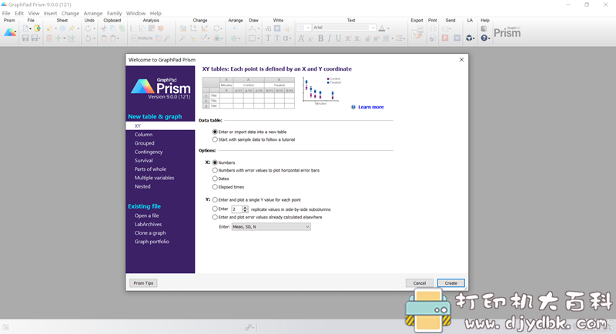Expand the Greek letter alpha dropdown
616x334 pixels.
(x=290, y=38)
